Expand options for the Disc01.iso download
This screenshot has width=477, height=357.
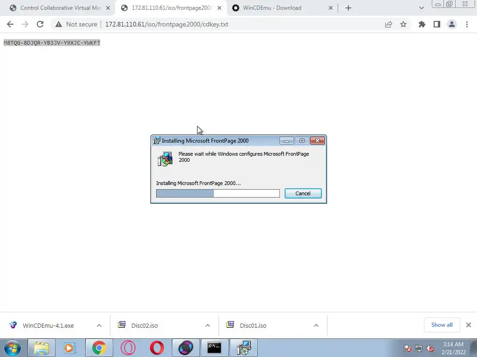(x=316, y=325)
